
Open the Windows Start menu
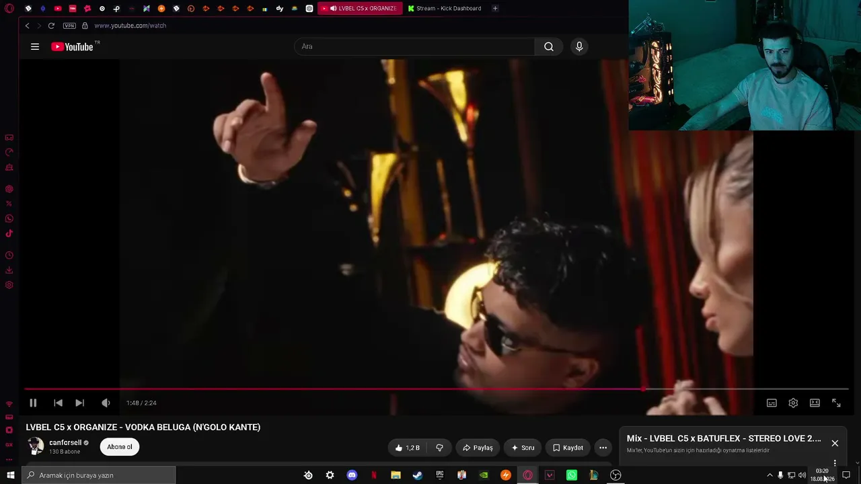[11, 475]
